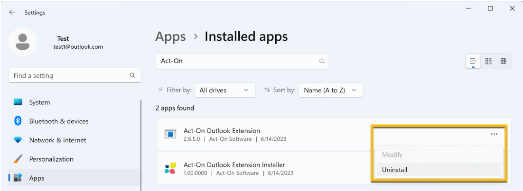Switch to table view layout
Image resolution: width=523 pixels, height=191 pixels.
click(504, 61)
